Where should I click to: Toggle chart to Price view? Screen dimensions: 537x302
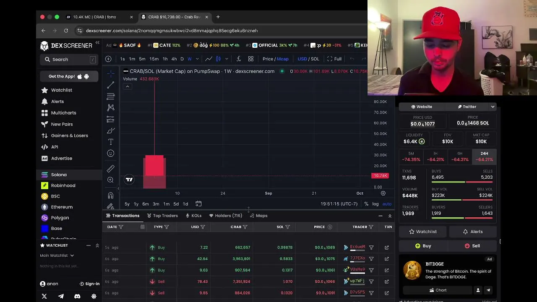click(268, 59)
